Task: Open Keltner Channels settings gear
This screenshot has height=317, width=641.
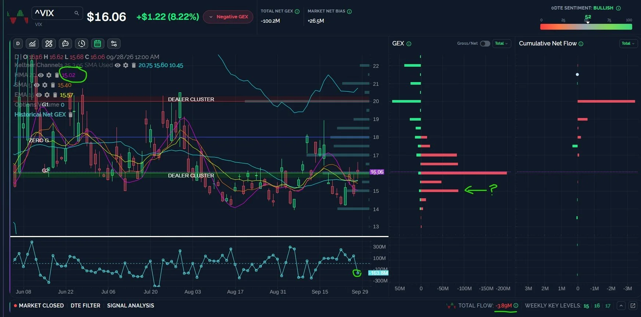Action: pos(126,65)
